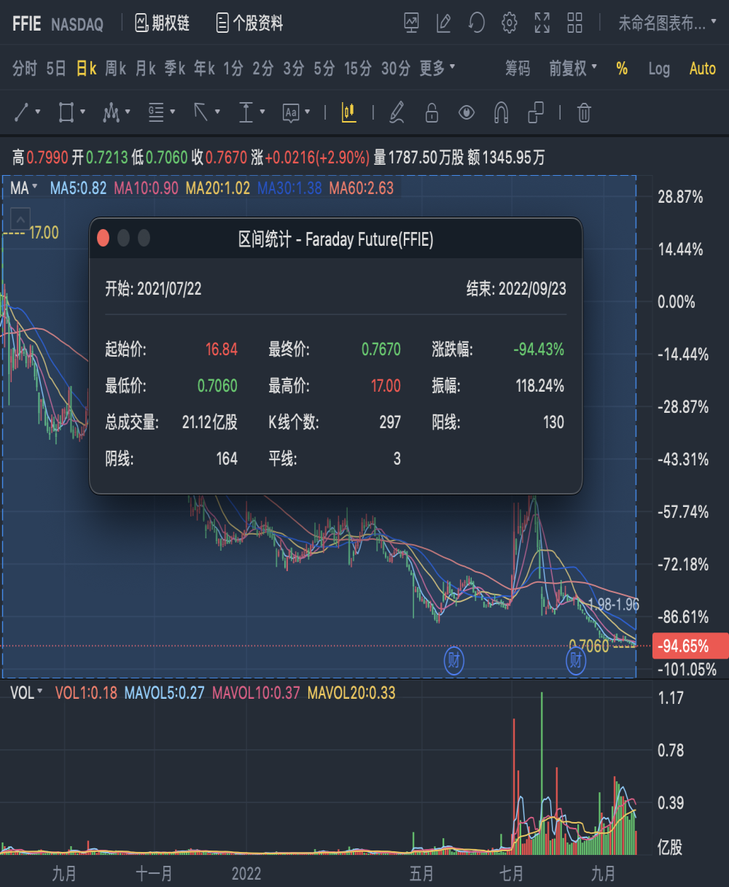Click the refresh/undo icon in header
The height and width of the screenshot is (887, 729).
pos(477,23)
